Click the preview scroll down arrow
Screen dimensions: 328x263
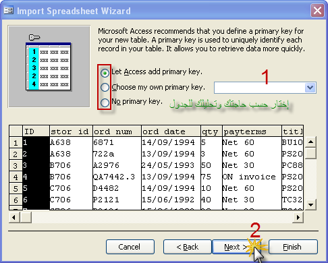pos(311,204)
